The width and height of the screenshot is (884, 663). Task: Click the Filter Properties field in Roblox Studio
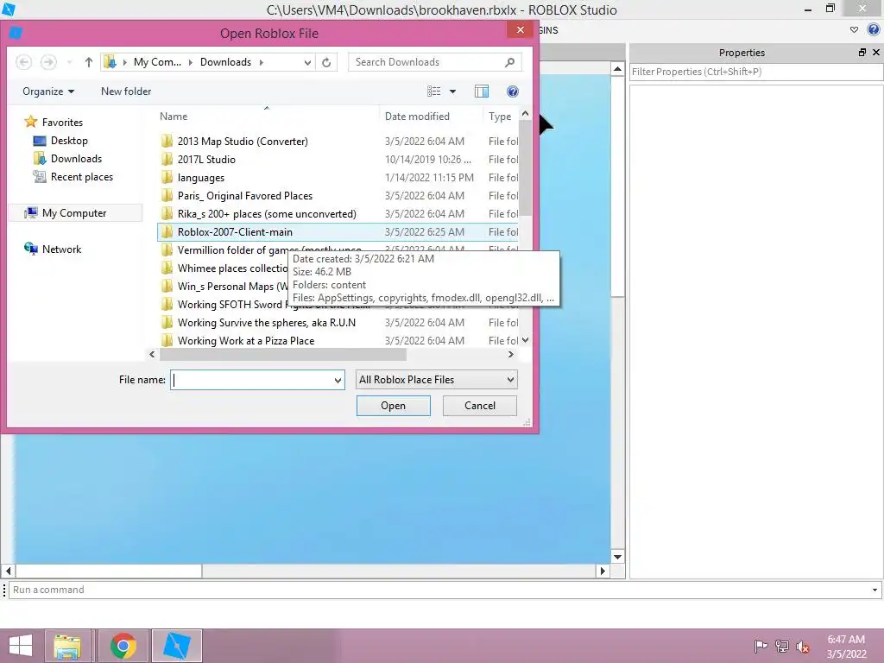click(x=756, y=72)
